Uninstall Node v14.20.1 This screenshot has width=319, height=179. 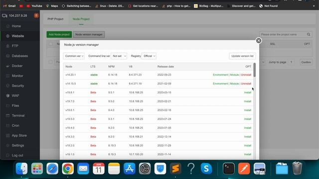click(246, 75)
